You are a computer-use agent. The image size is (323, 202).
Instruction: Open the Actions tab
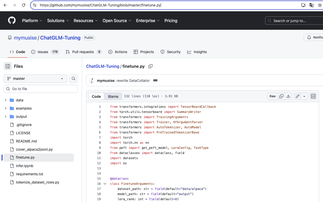click(118, 52)
